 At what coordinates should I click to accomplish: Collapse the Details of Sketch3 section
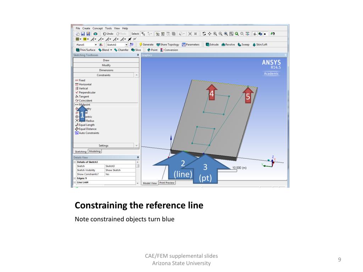coord(75,162)
